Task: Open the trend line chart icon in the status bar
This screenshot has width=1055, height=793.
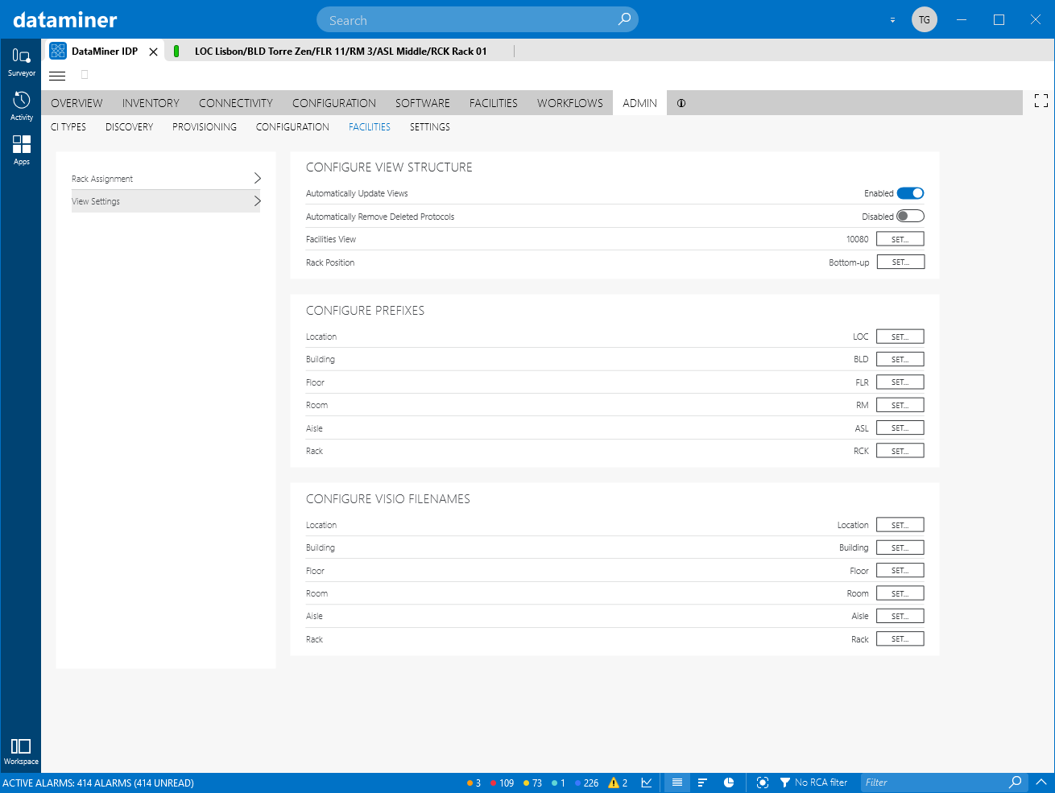Action: click(x=647, y=783)
